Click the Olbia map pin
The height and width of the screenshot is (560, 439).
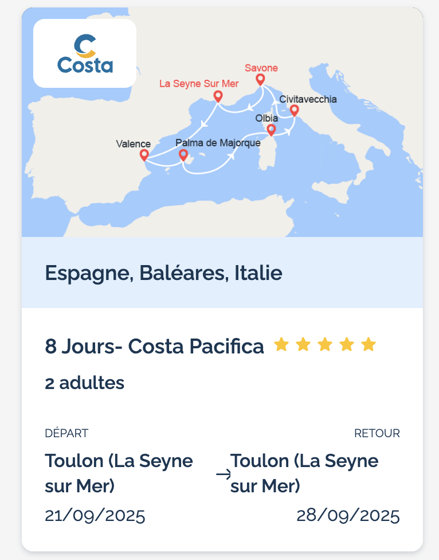(x=271, y=130)
